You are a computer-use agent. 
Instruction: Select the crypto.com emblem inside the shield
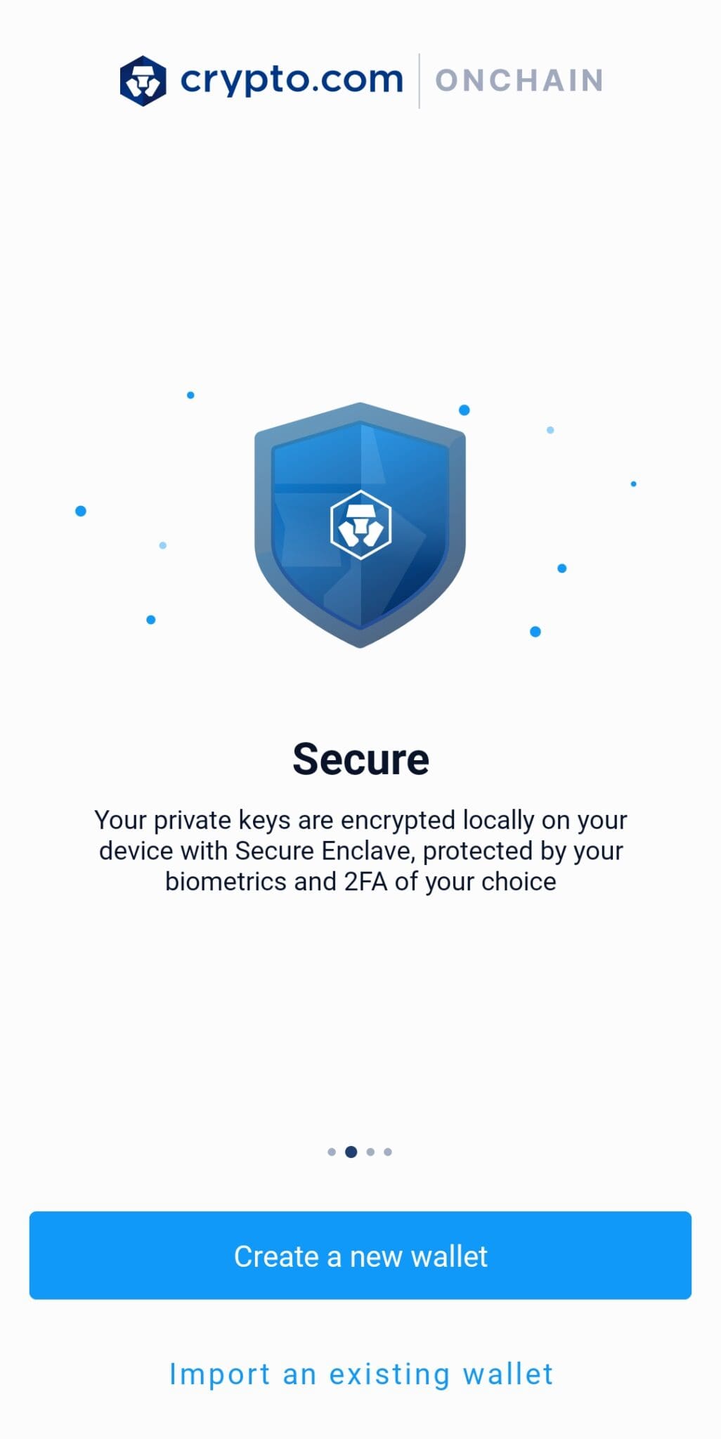click(360, 526)
